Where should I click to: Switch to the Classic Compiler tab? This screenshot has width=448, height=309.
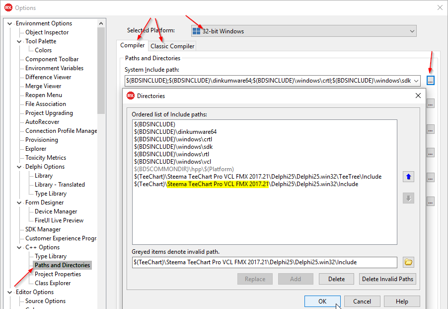pyautogui.click(x=172, y=46)
